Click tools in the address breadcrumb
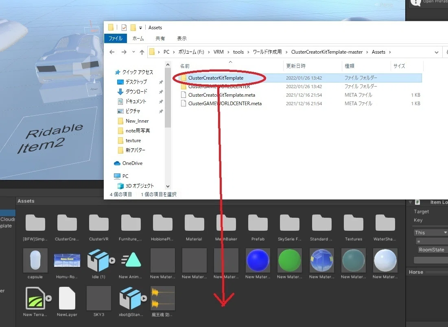448x327 pixels. [238, 52]
